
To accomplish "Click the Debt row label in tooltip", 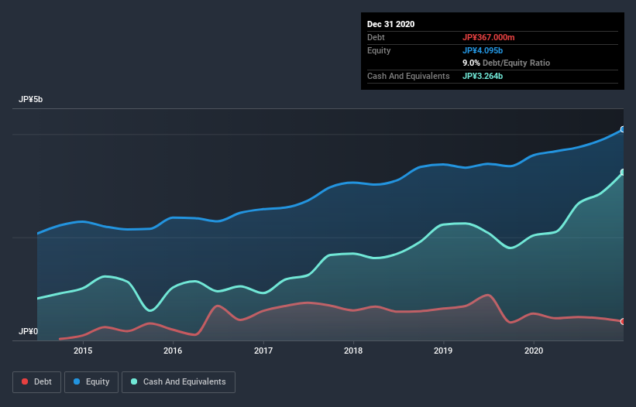I will (x=376, y=37).
